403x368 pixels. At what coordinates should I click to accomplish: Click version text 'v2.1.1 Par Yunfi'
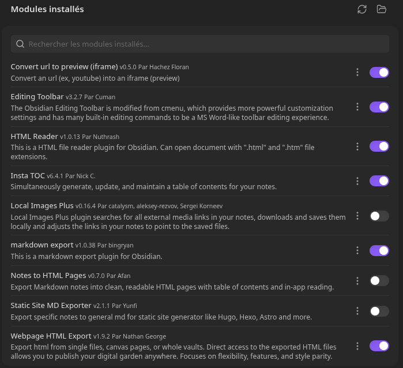pos(115,306)
